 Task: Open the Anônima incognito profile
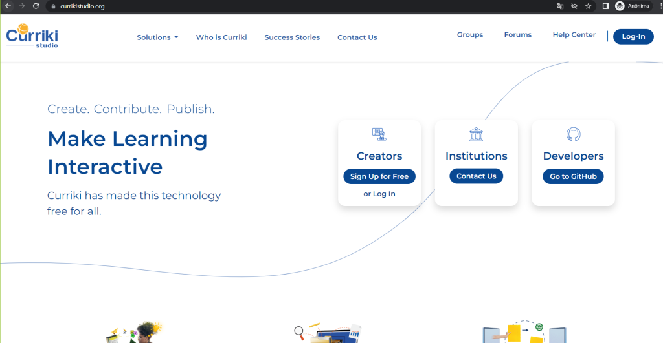point(632,6)
